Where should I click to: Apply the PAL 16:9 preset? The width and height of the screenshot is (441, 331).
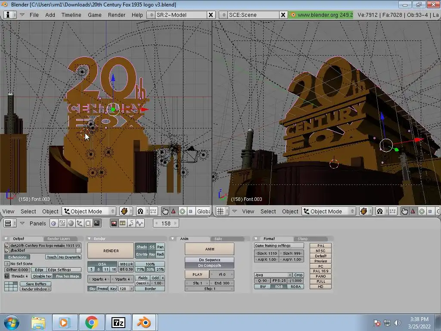pyautogui.click(x=320, y=271)
